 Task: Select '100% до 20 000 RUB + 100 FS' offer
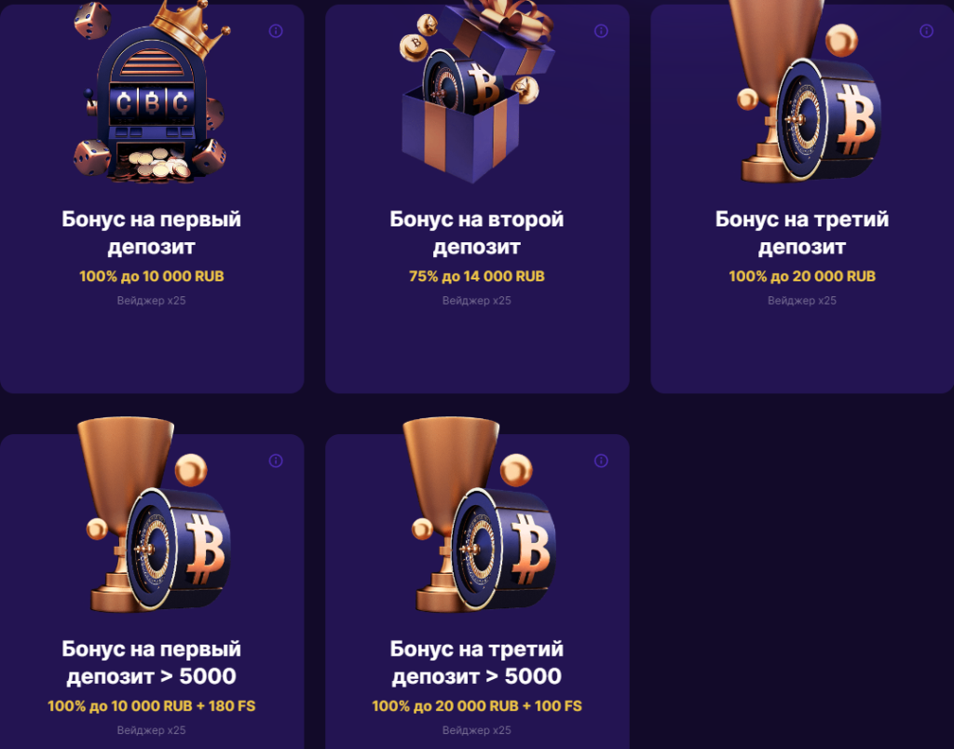(476, 706)
